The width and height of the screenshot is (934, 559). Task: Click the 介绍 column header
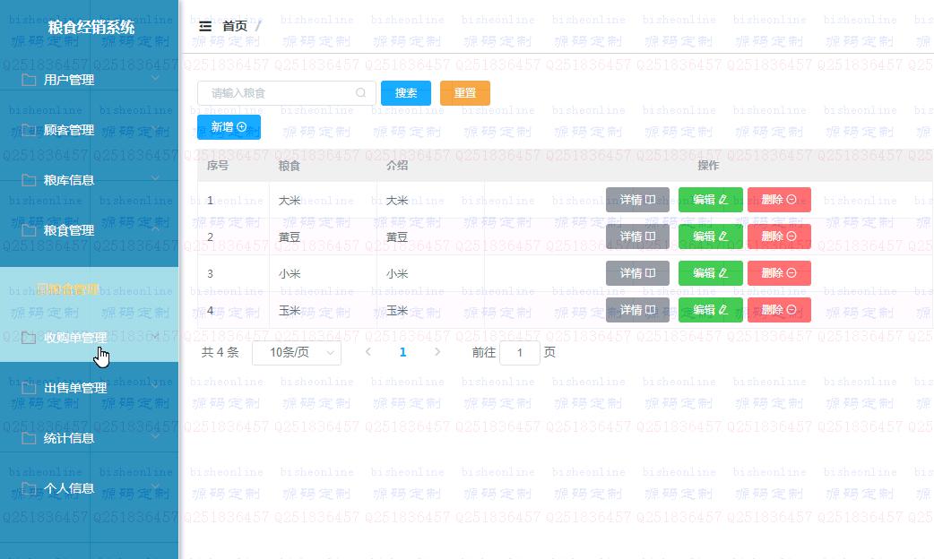click(x=397, y=166)
